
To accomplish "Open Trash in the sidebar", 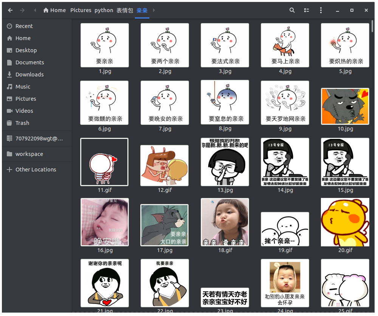I will [22, 123].
